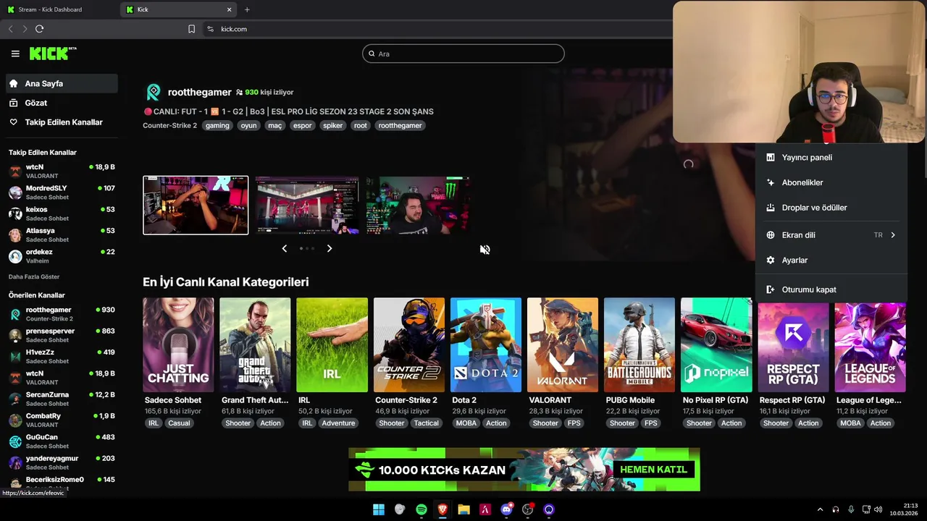
Task: Select Oturumu kapat menu entry
Action: (x=831, y=289)
